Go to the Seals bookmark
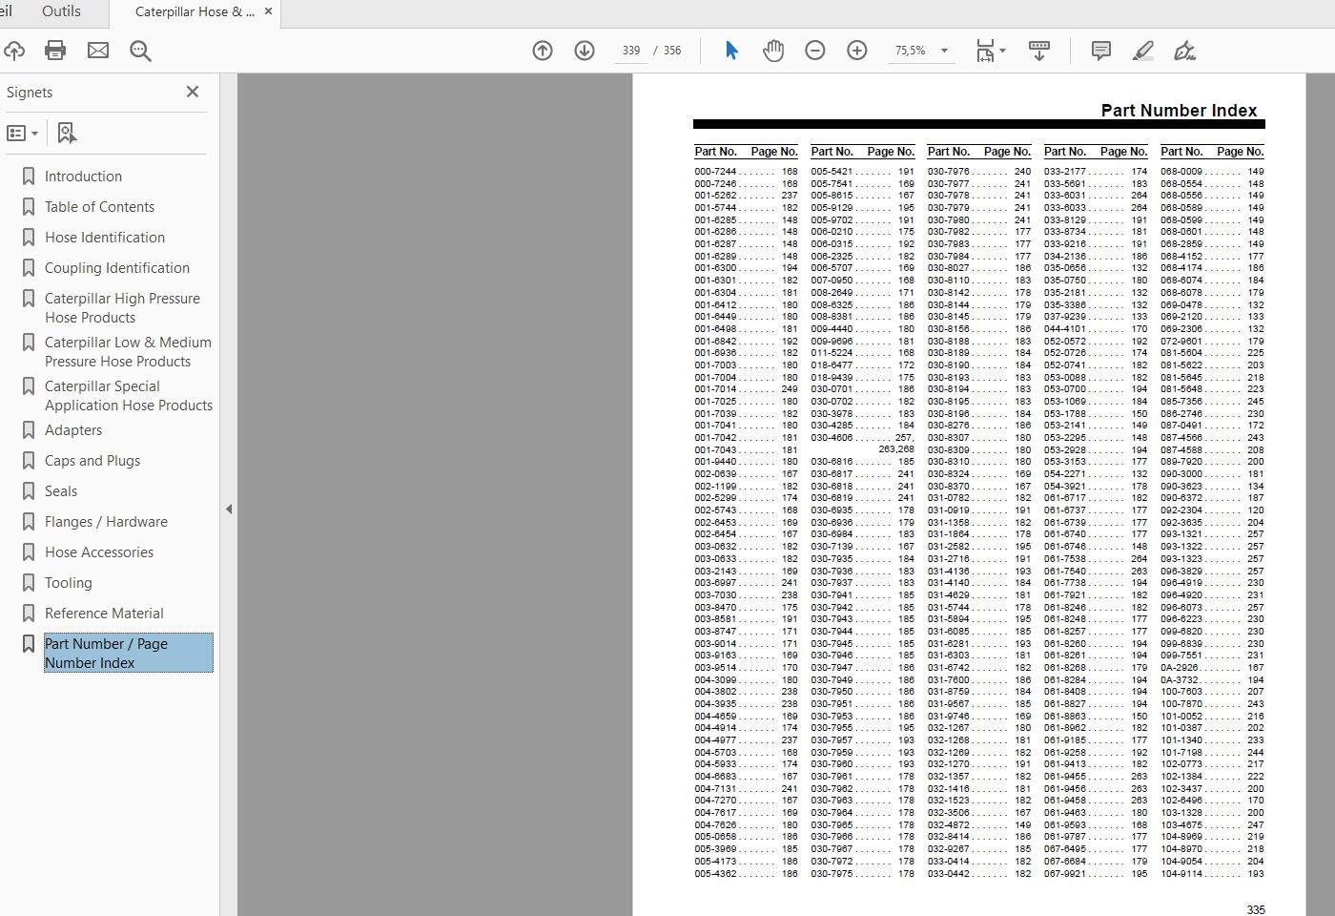The width and height of the screenshot is (1335, 916). tap(61, 491)
